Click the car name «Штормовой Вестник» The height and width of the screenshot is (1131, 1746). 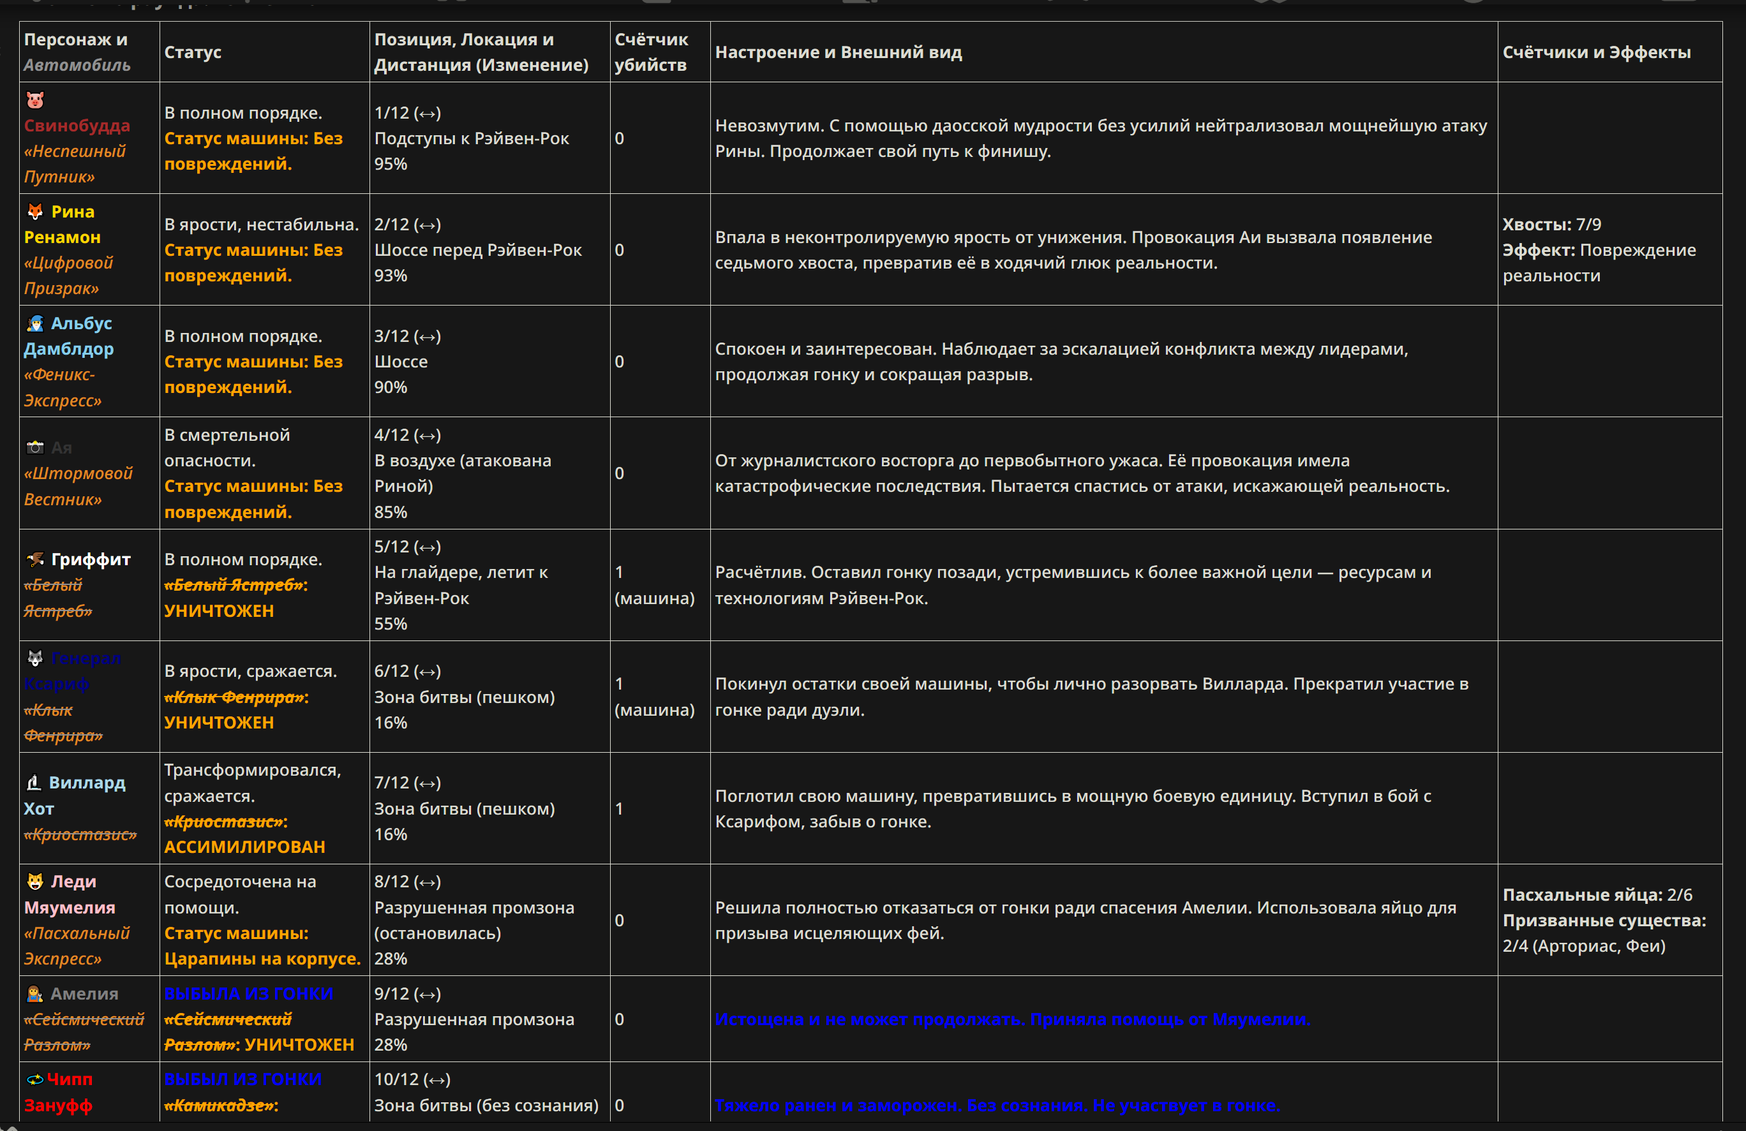[78, 486]
